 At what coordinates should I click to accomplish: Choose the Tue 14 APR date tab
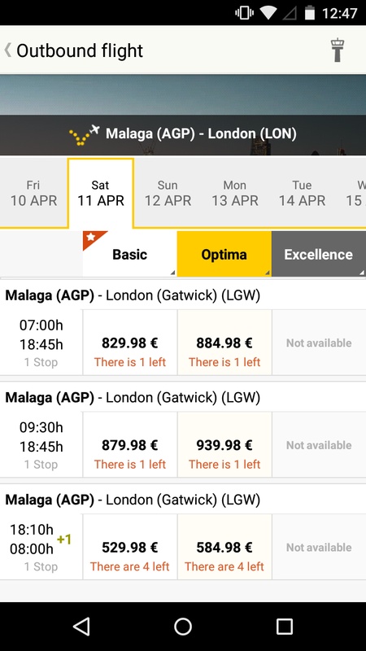[302, 193]
